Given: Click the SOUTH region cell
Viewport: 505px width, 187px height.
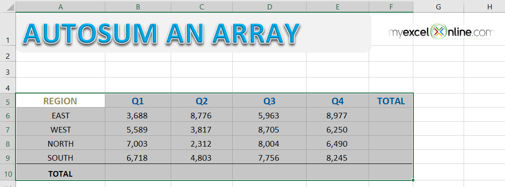Looking at the screenshot, I should click(60, 157).
